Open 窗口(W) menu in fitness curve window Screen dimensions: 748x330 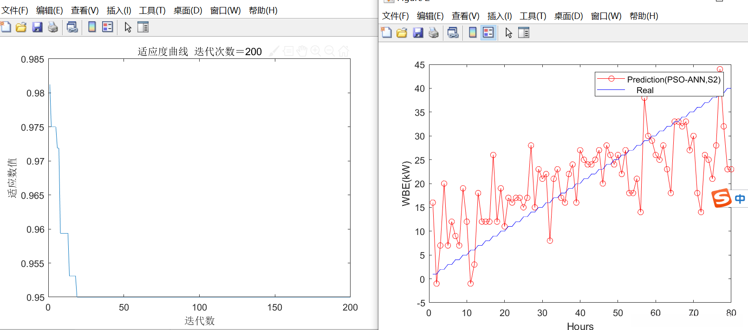click(x=225, y=10)
